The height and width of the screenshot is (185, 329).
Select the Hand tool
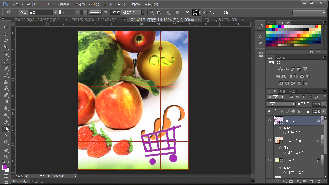(6, 150)
